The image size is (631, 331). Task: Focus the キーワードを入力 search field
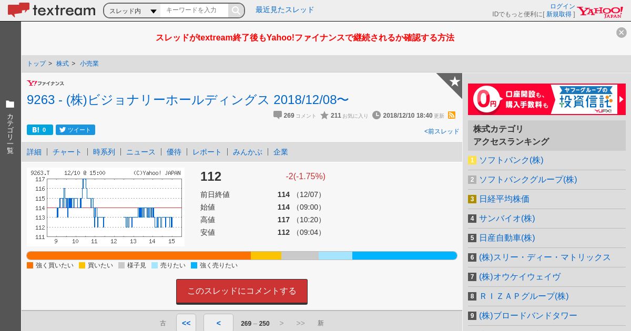(195, 11)
